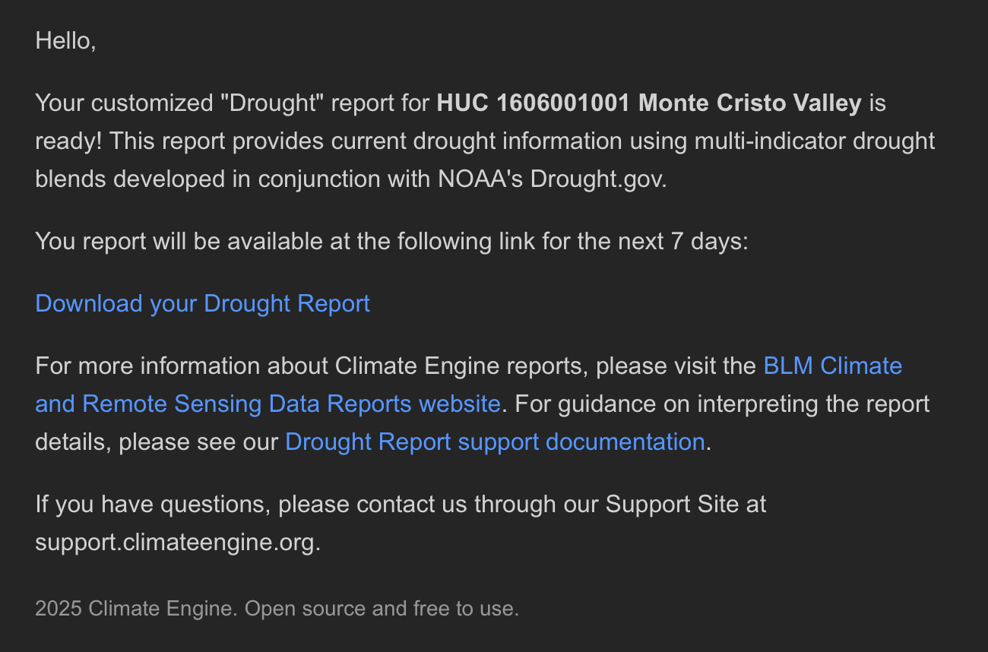The width and height of the screenshot is (988, 652).
Task: Click the quoted "Drought" word in first paragraph
Action: coord(271,103)
